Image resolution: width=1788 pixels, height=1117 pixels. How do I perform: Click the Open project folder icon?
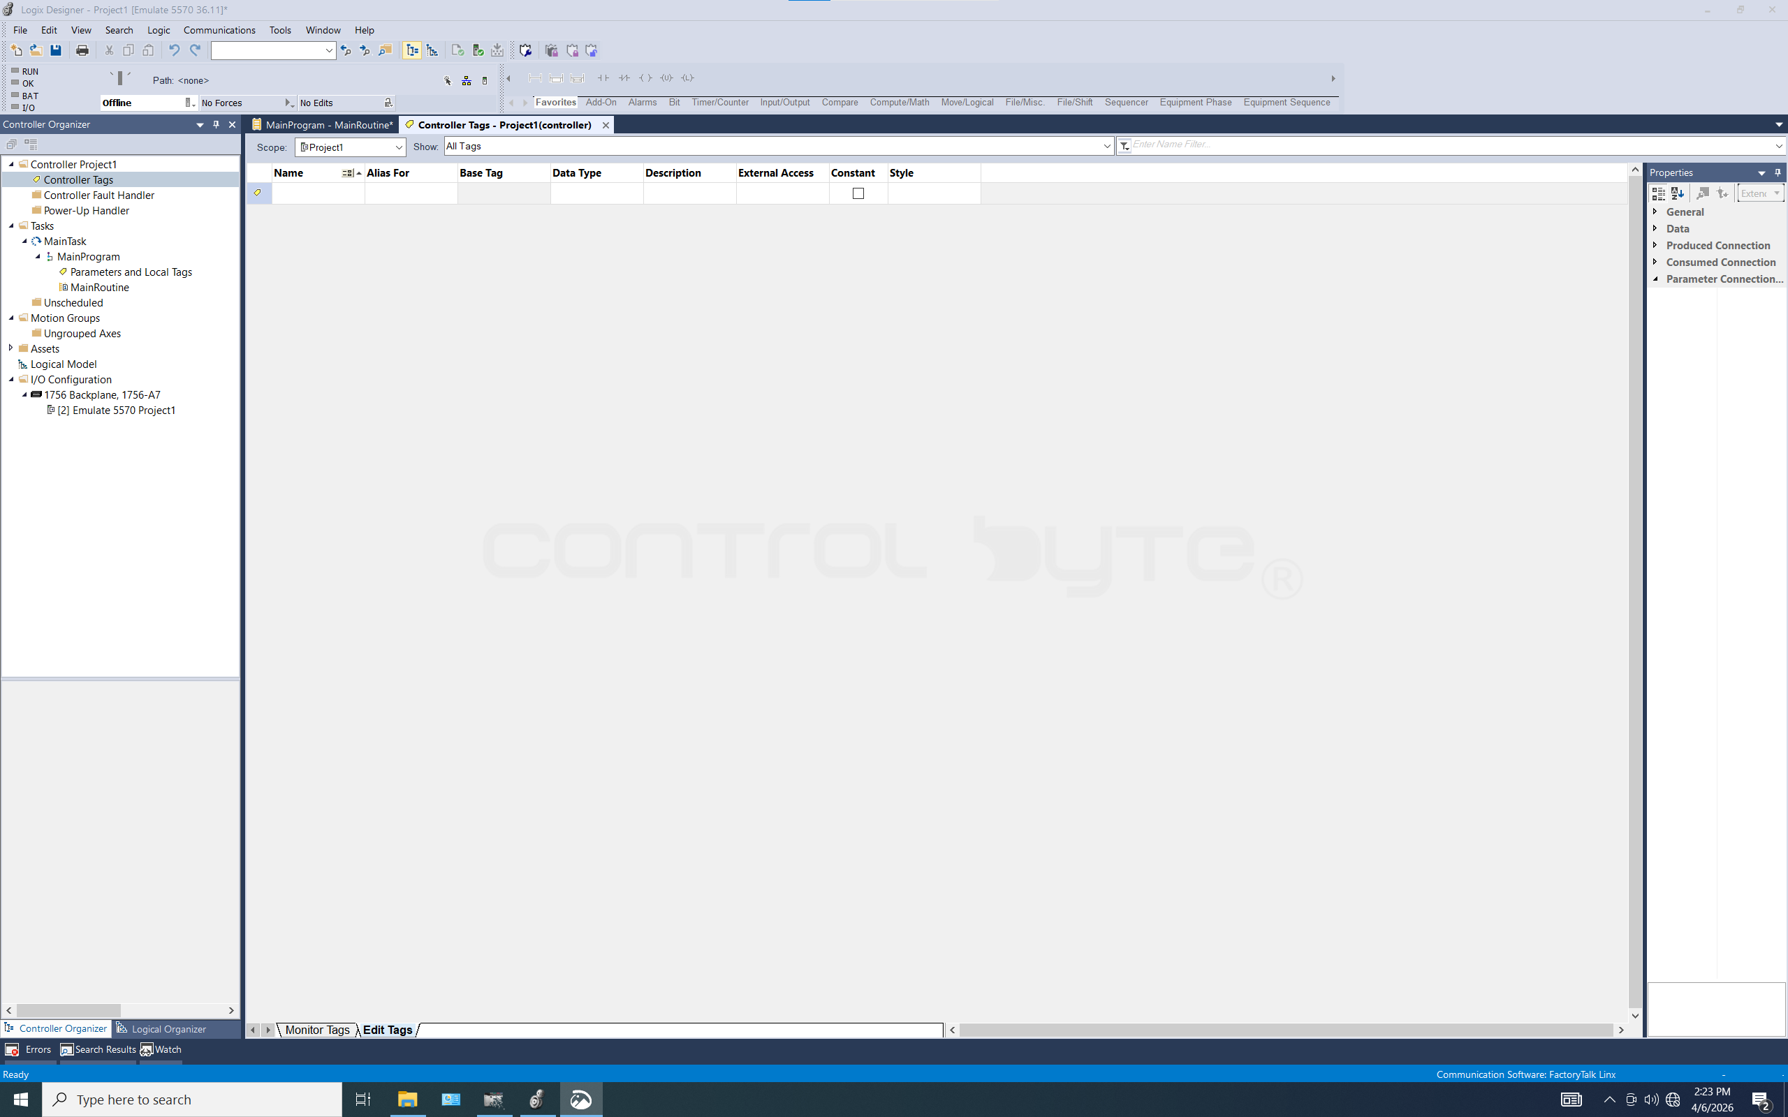tap(36, 50)
